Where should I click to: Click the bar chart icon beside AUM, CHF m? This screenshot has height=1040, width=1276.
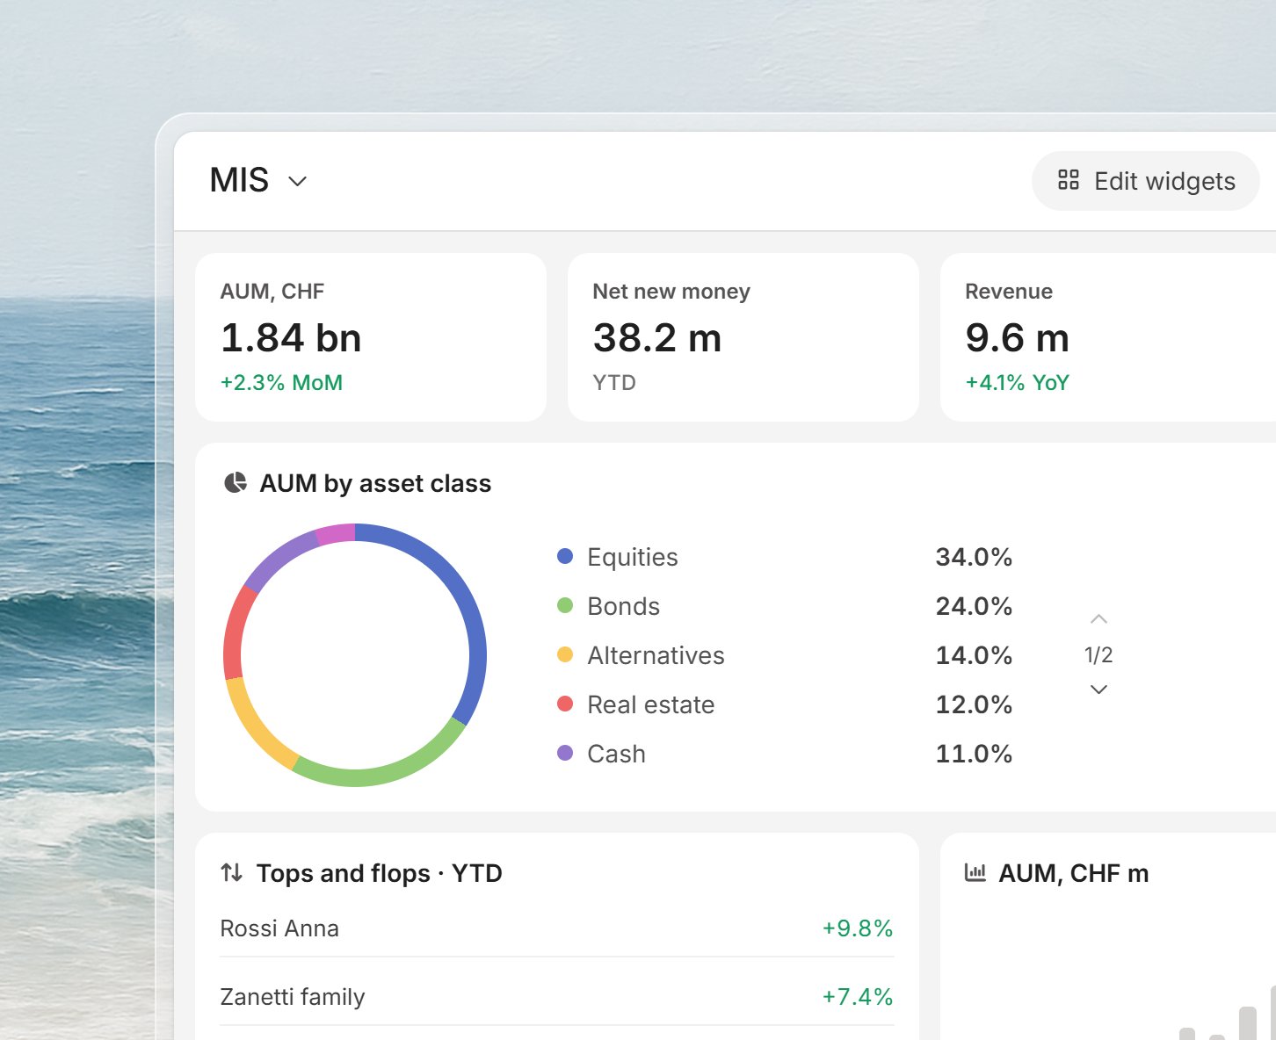click(x=975, y=872)
